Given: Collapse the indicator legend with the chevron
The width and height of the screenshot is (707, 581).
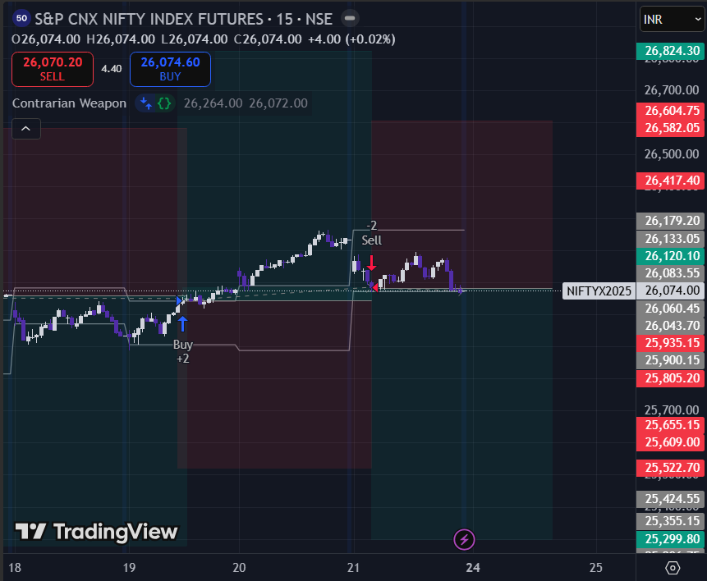Looking at the screenshot, I should 26,129.
